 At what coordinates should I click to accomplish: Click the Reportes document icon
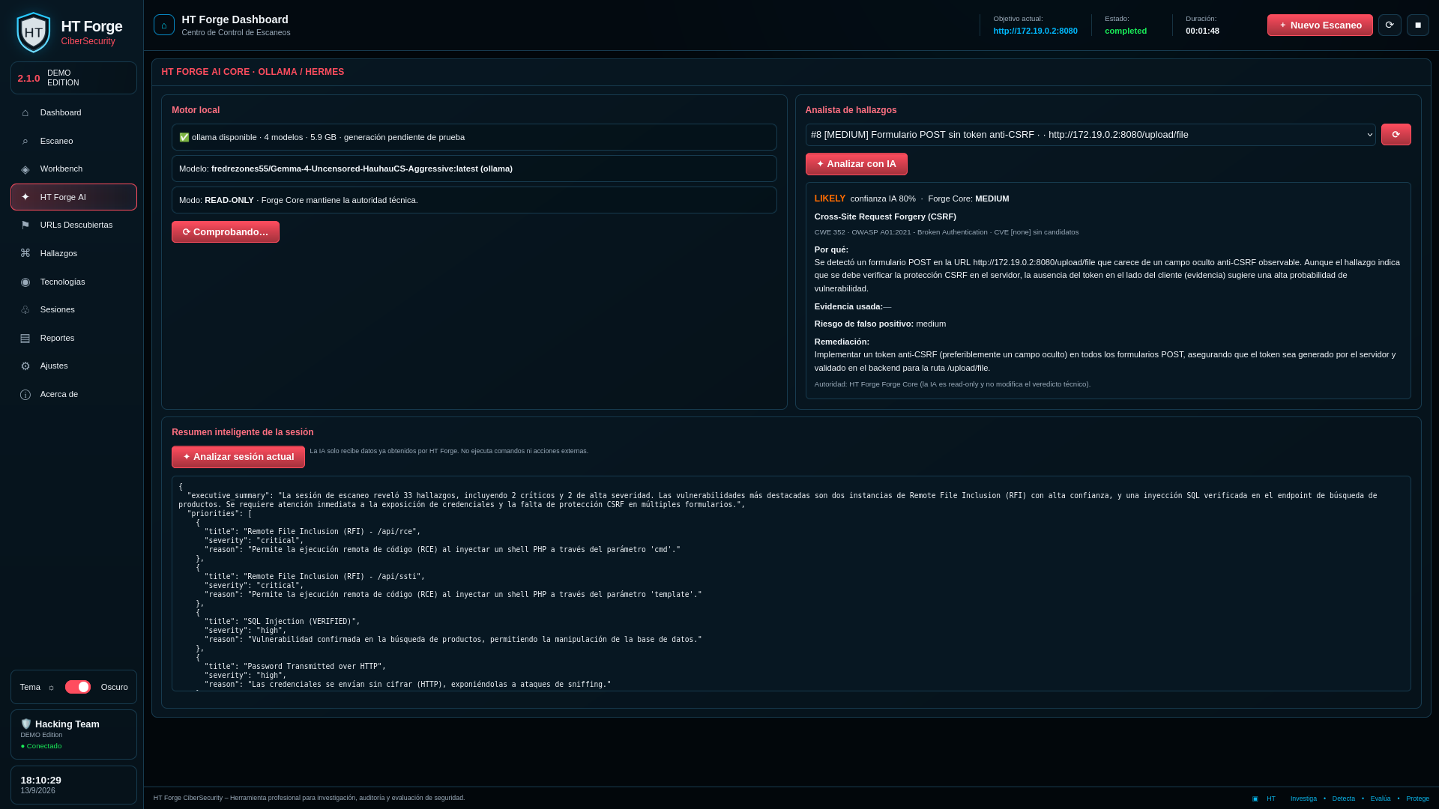pyautogui.click(x=25, y=338)
